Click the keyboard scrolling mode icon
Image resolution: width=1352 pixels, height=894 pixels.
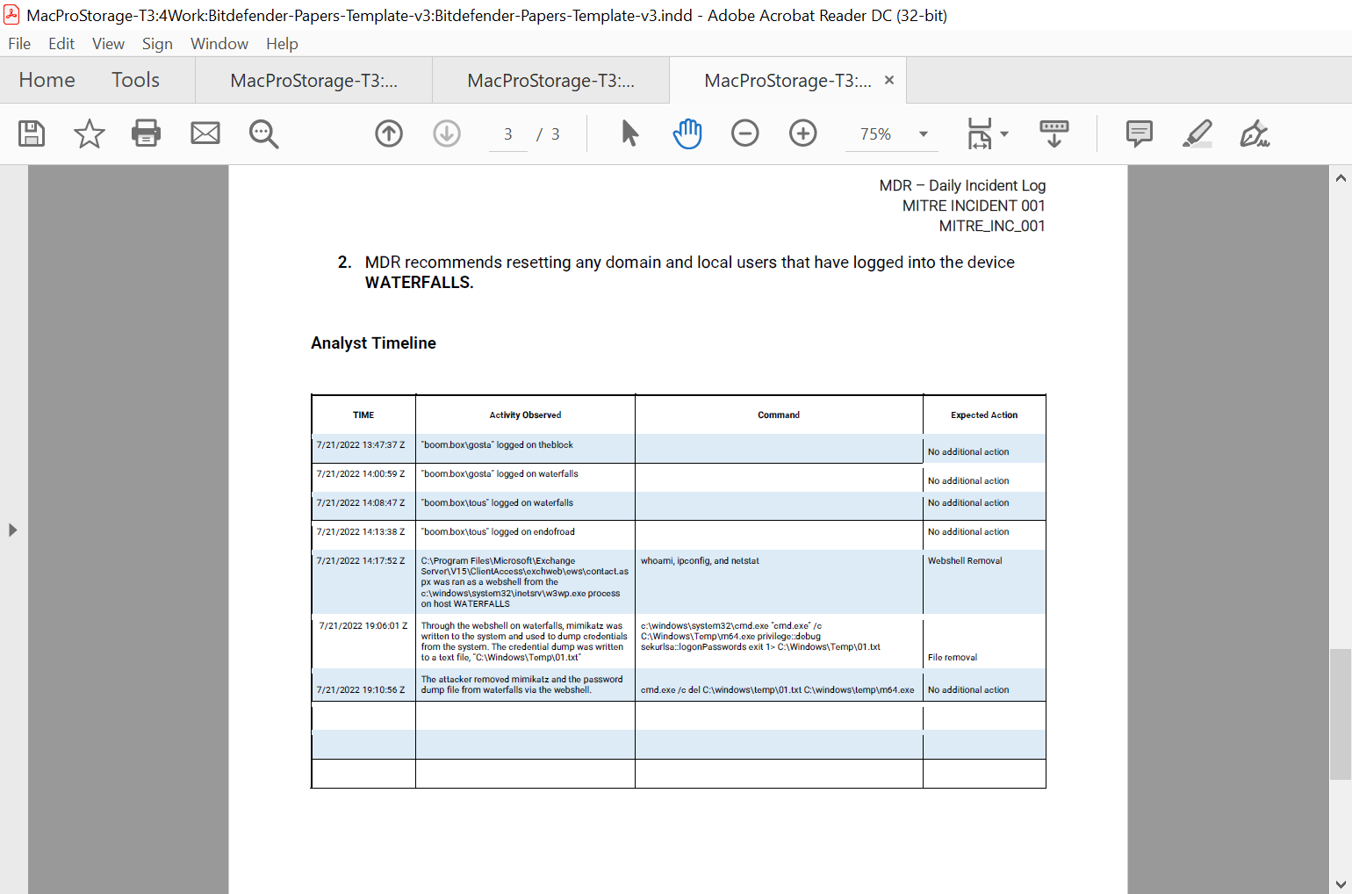pyautogui.click(x=1054, y=133)
